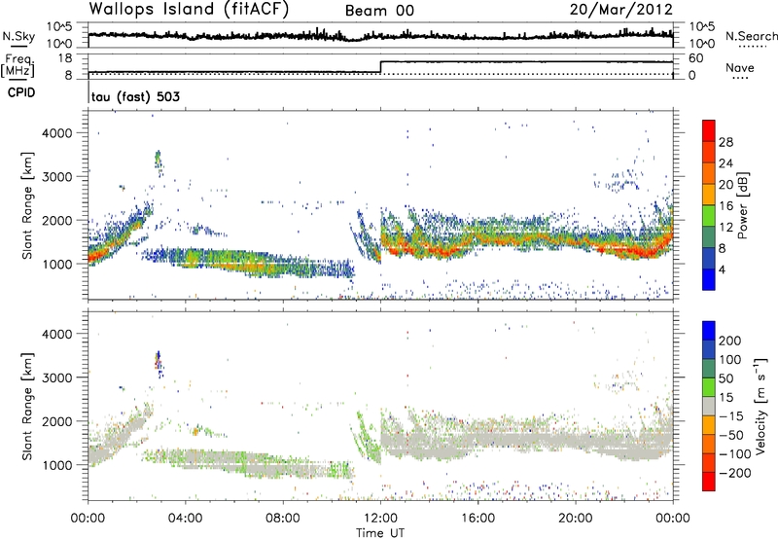Pick the red bottom segment of velocity colorbar
This screenshot has height=539, width=778.
(x=709, y=482)
